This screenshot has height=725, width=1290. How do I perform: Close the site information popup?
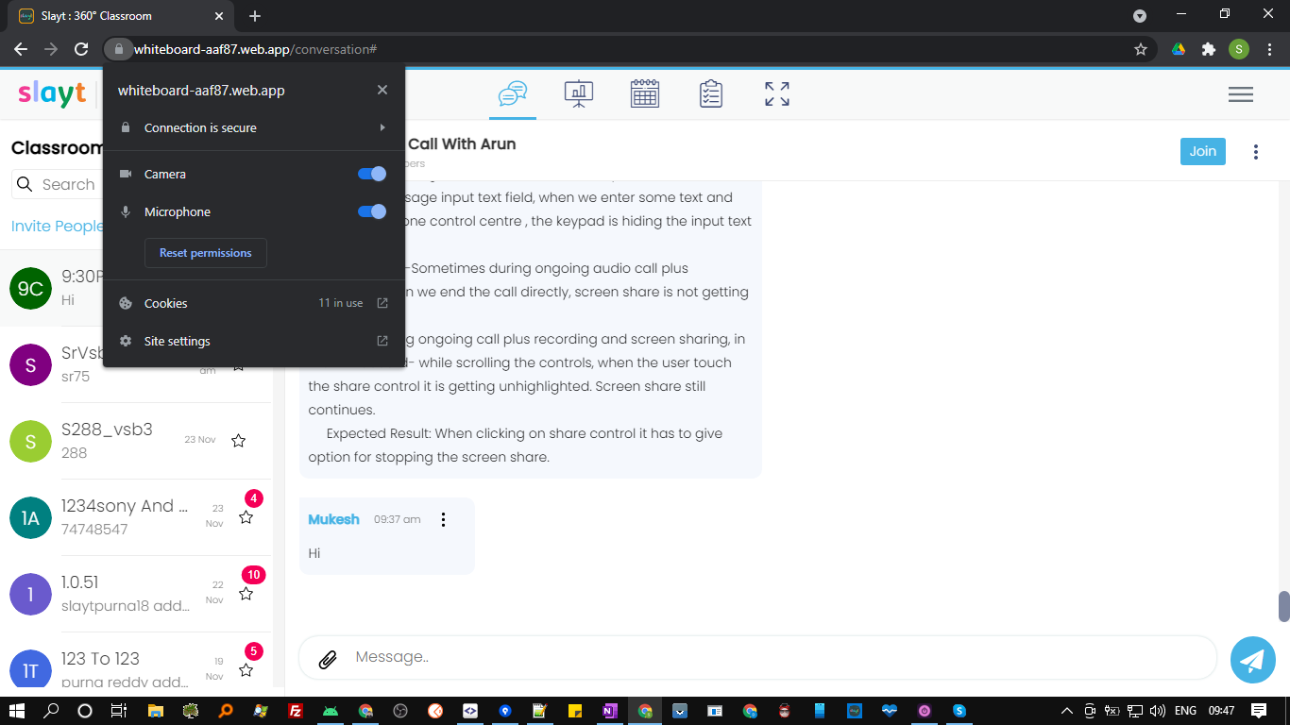pyautogui.click(x=382, y=90)
